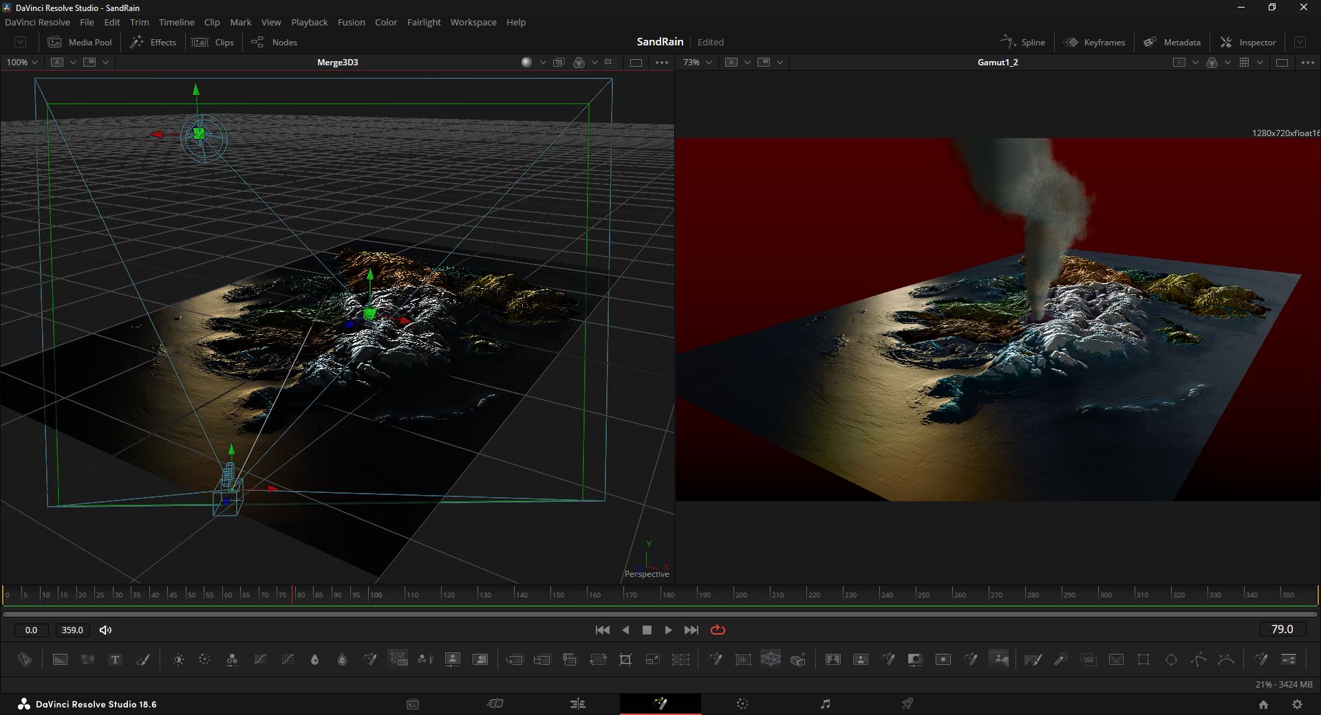The image size is (1321, 715).
Task: Add a Merge tool
Action: tap(515, 659)
